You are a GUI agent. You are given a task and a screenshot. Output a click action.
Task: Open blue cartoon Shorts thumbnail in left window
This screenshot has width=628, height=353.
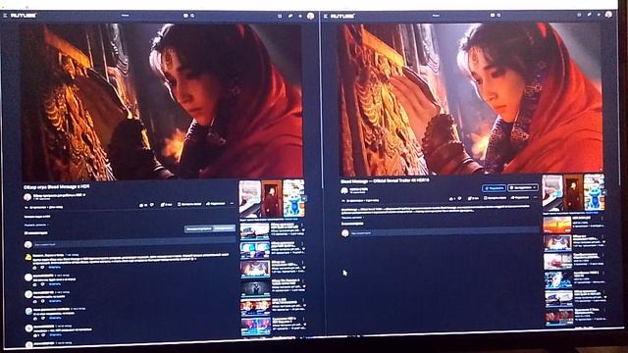click(293, 198)
